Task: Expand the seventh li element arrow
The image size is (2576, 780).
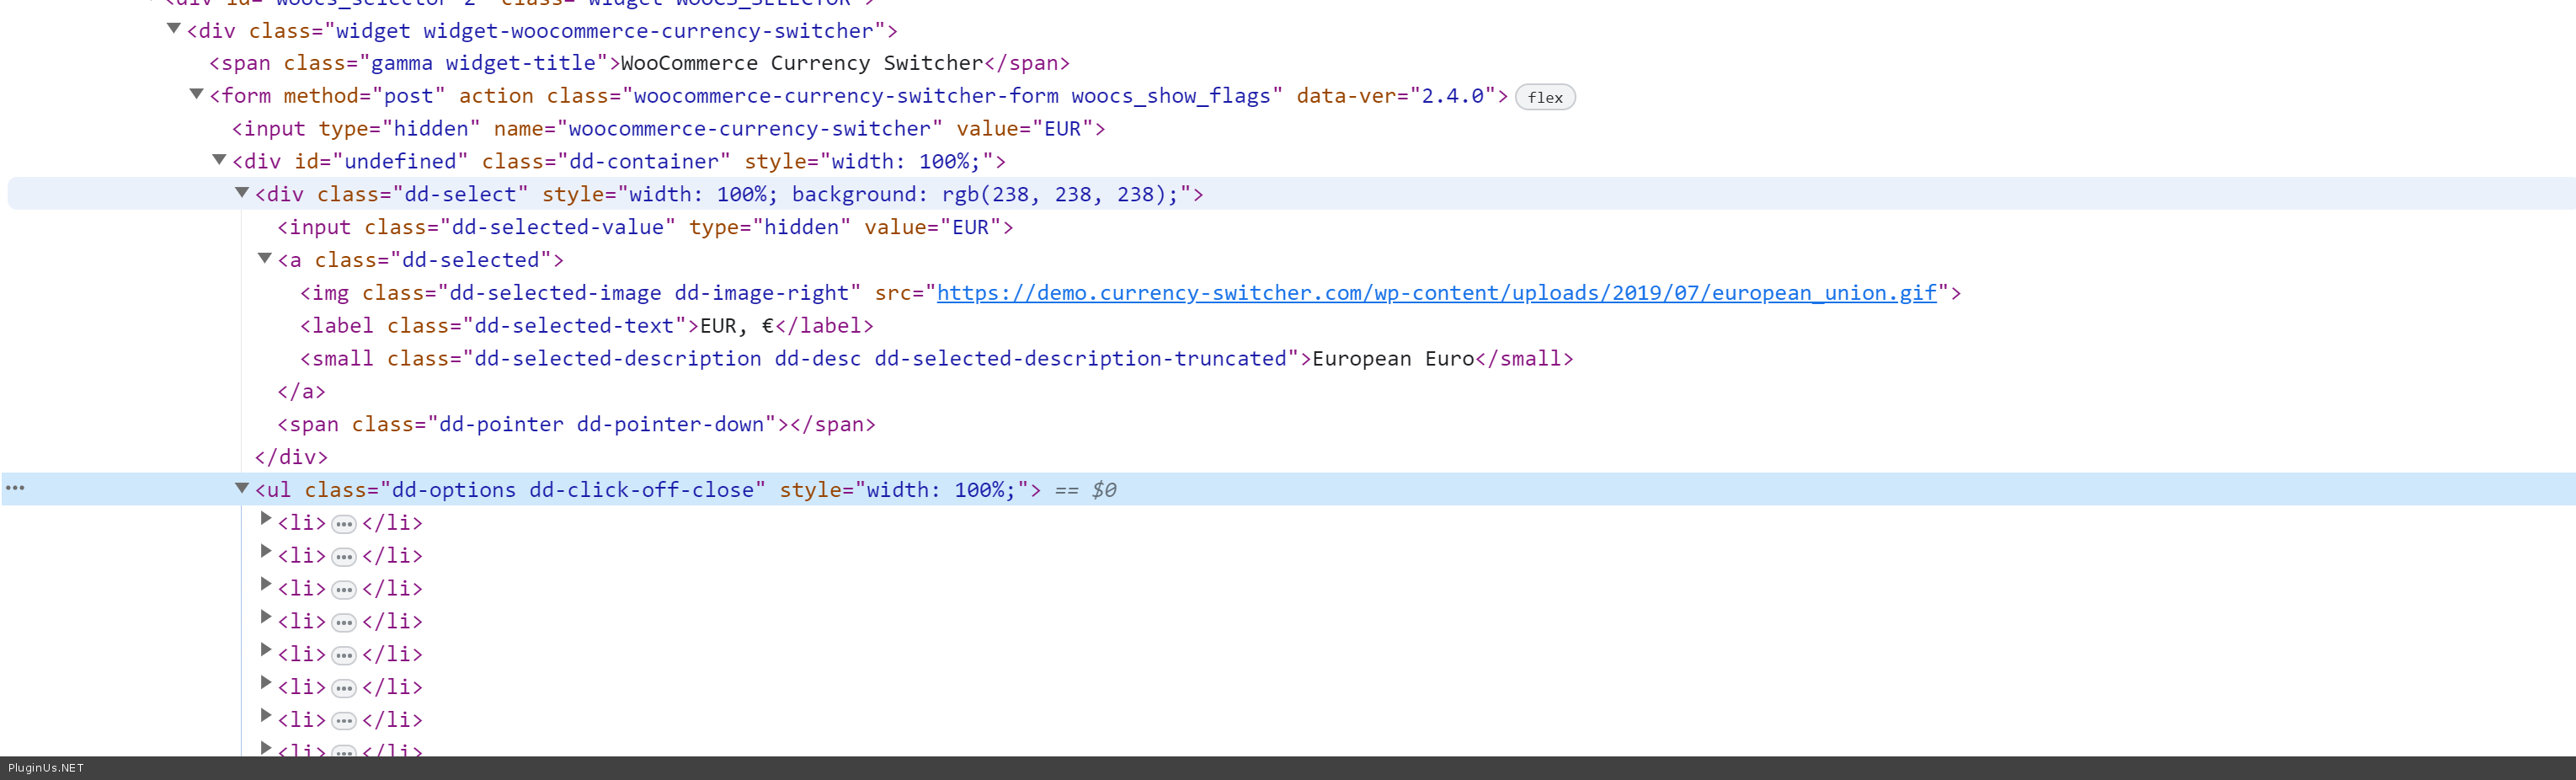Action: click(266, 716)
